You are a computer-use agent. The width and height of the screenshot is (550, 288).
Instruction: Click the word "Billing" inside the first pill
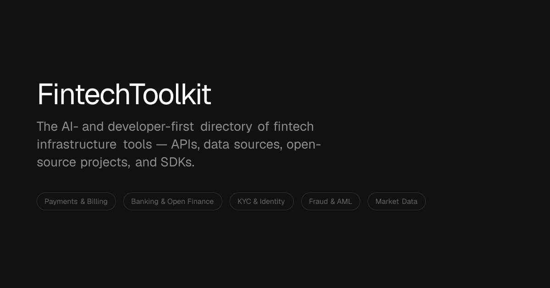[x=97, y=201]
